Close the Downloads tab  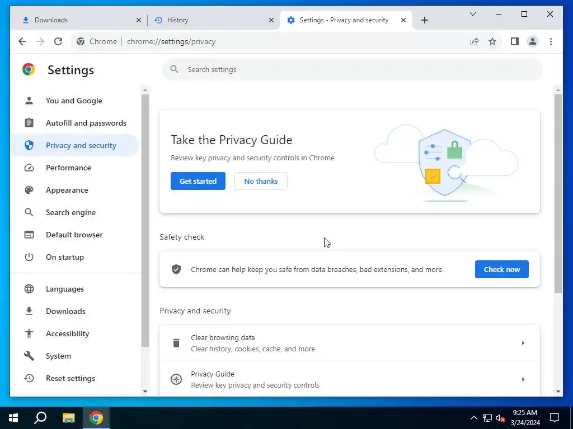tap(139, 21)
